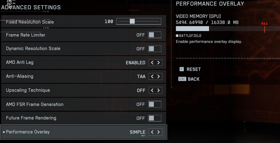Viewport: 280px width, 143px height.
Task: Click left arrow for Upscaling Technique
Action: tap(152, 90)
